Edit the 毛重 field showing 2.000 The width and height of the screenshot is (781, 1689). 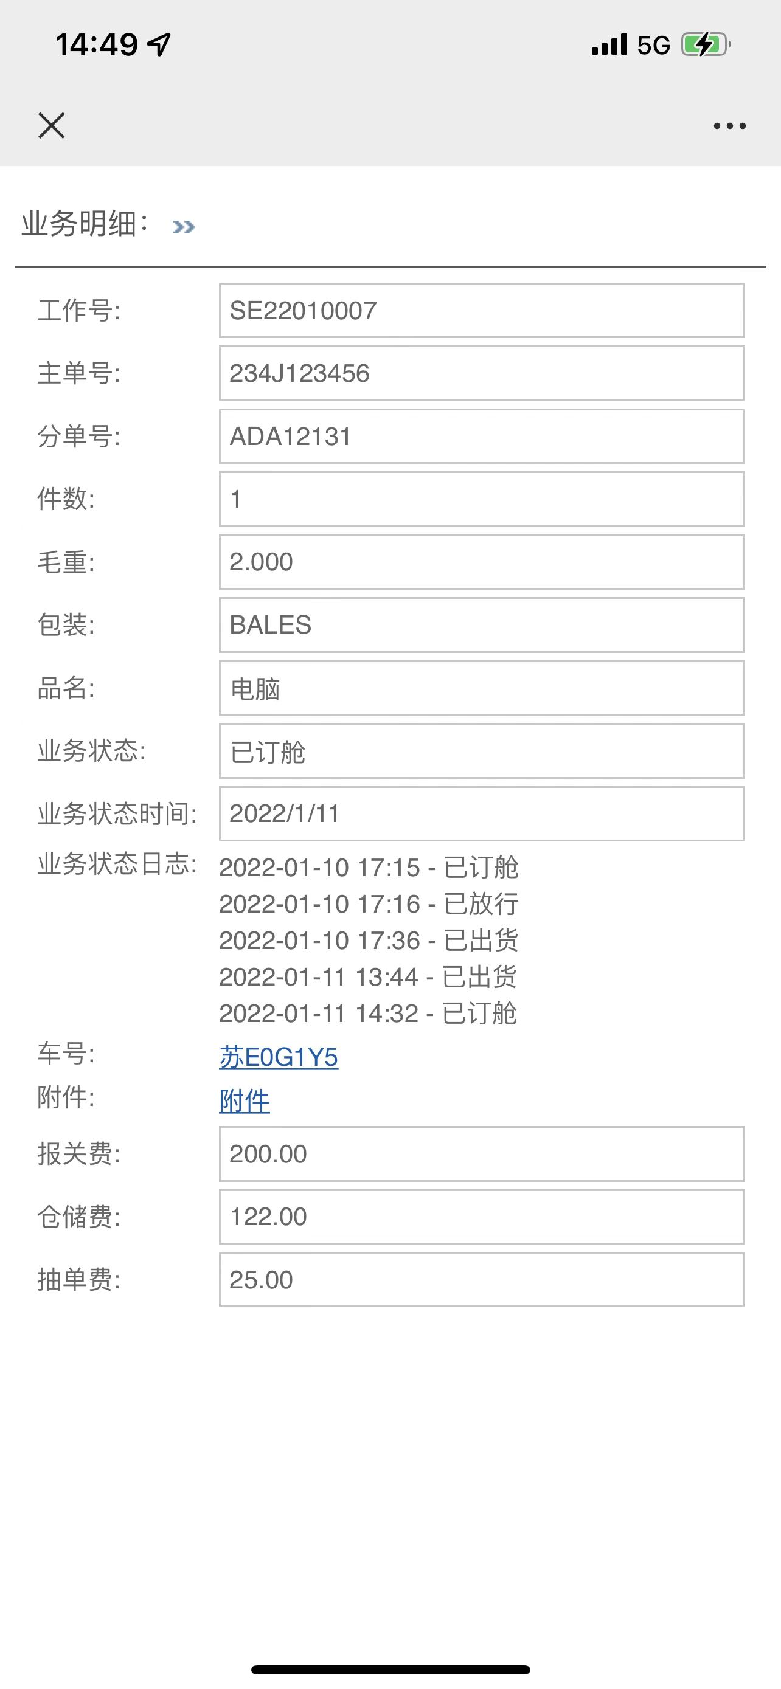pos(481,562)
